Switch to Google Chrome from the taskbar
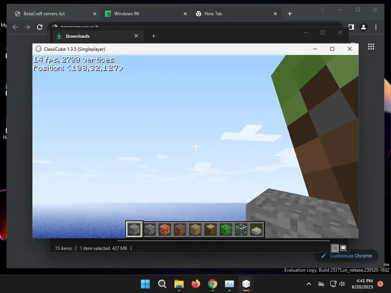This screenshot has height=293, width=391. pos(212,284)
